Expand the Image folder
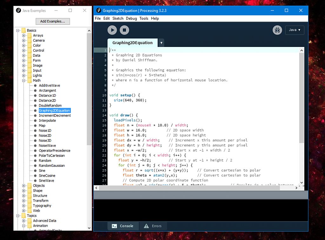The height and width of the screenshot is (240, 325). coord(23,65)
